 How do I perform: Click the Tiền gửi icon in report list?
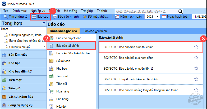51,84
